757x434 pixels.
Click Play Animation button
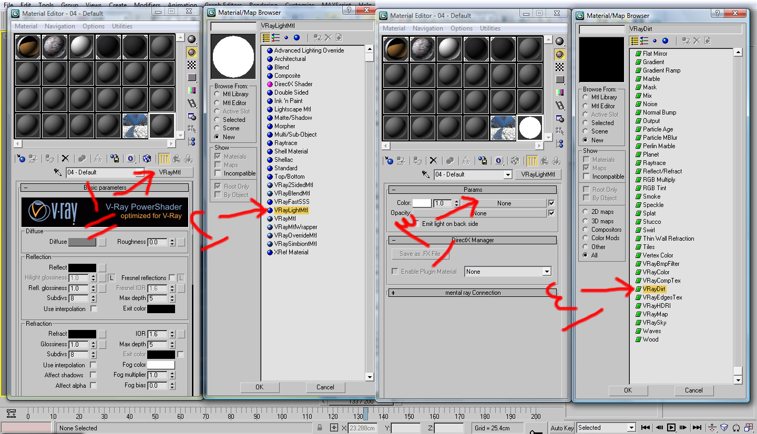click(671, 428)
